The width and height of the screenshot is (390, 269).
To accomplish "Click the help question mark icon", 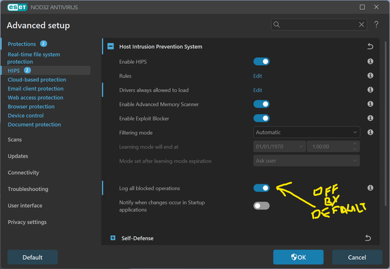I will 376,25.
